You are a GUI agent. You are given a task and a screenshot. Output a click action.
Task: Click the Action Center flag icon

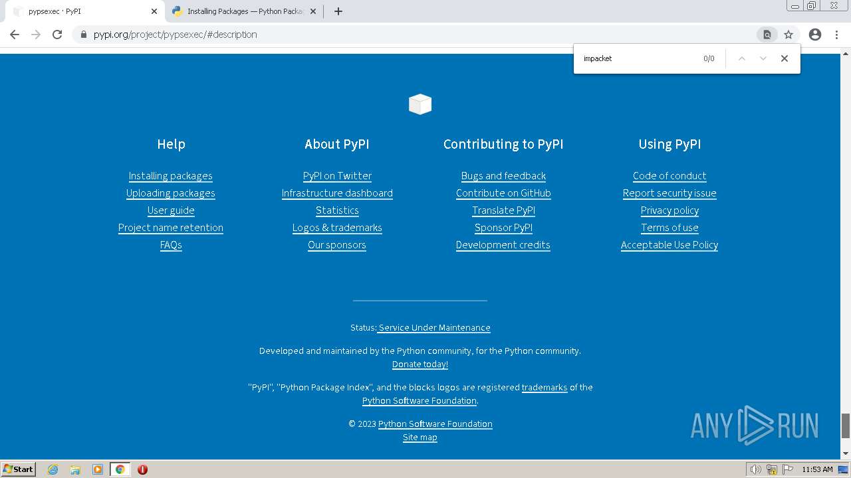(x=788, y=469)
